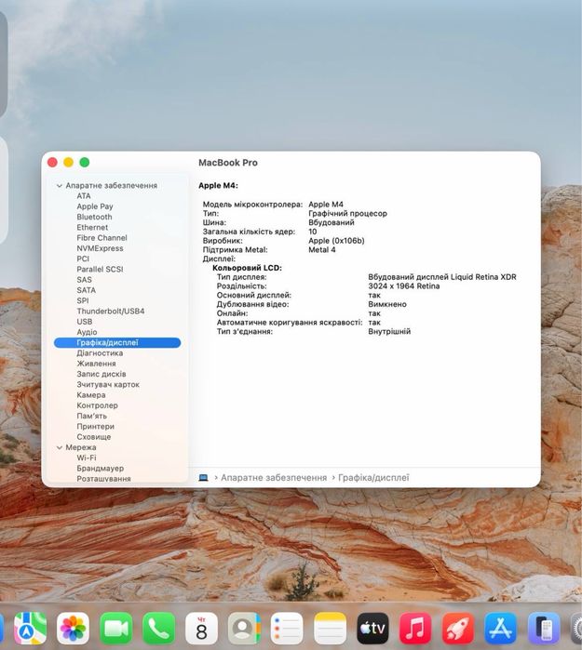This screenshot has width=582, height=650.
Task: Click the Графічний процесор type value
Action: tap(347, 214)
